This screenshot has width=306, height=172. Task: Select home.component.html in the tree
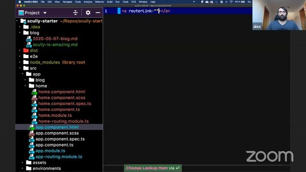coord(62,92)
